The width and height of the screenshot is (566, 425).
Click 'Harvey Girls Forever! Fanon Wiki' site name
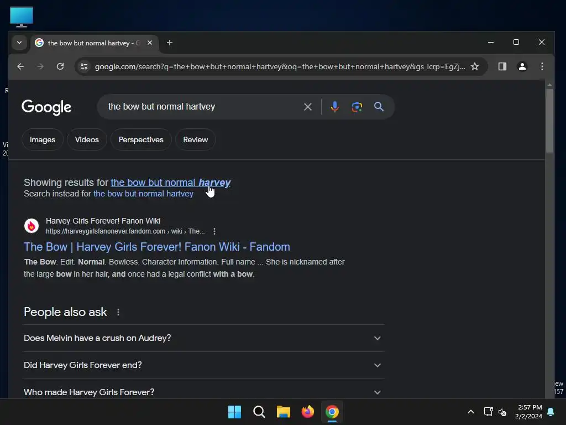click(x=103, y=221)
